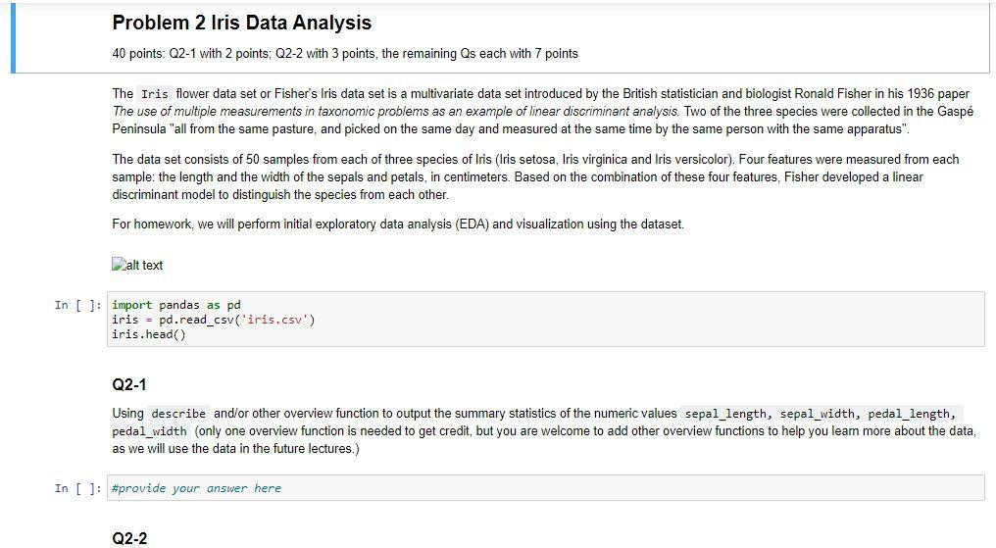Click the "In [ ]:" prompt beside pandas import cell

pos(77,305)
